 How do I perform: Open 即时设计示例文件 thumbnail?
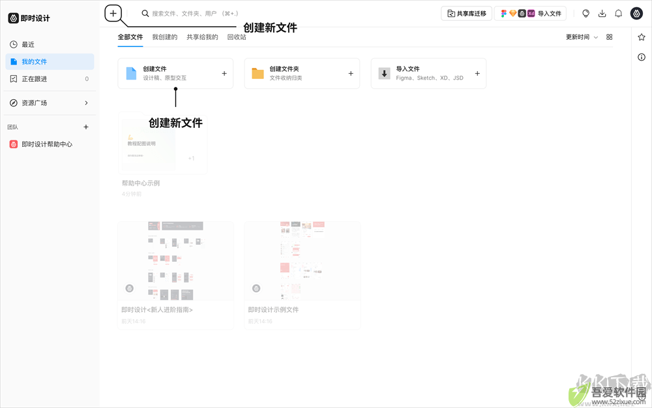(302, 261)
